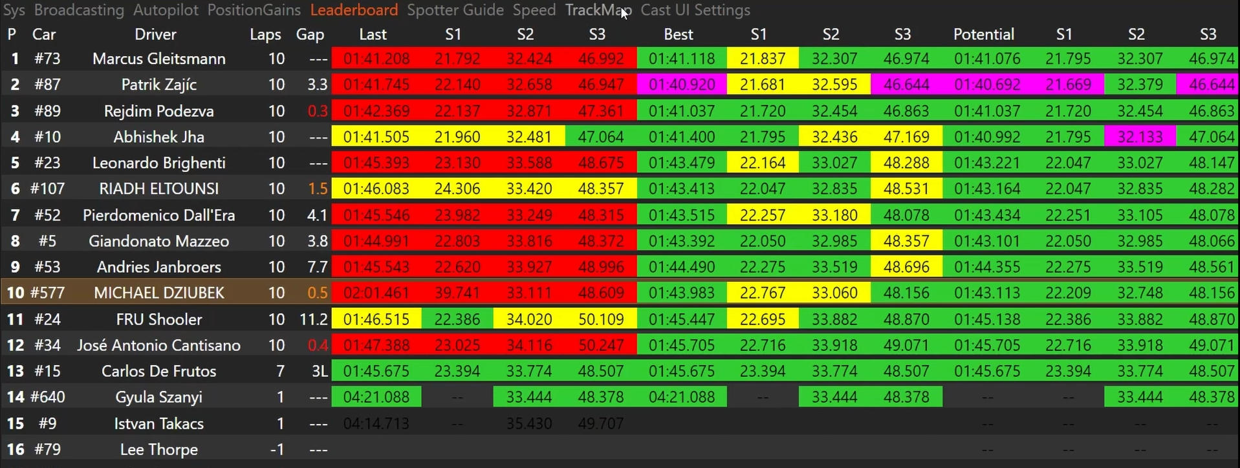1240x468 pixels.
Task: Click the Best lap column header
Action: tap(678, 34)
